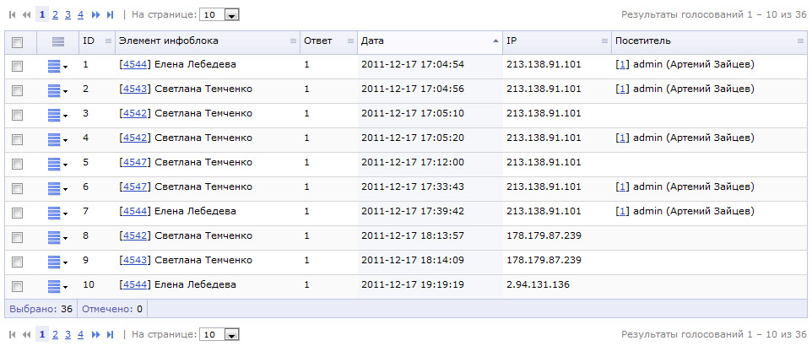Check the checkbox for row ID 3
This screenshot has height=346, width=812.
pos(18,115)
